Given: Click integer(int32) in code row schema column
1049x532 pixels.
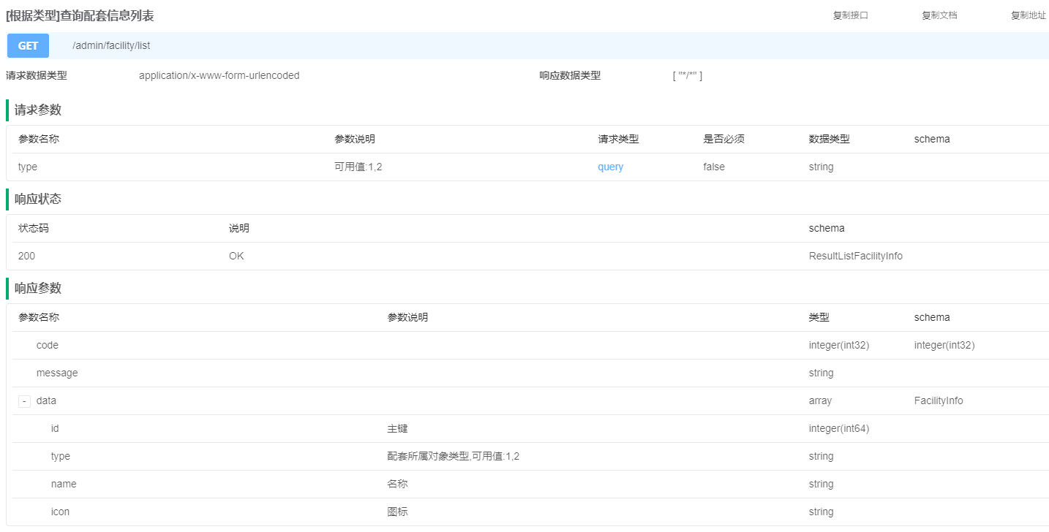Looking at the screenshot, I should coord(944,345).
